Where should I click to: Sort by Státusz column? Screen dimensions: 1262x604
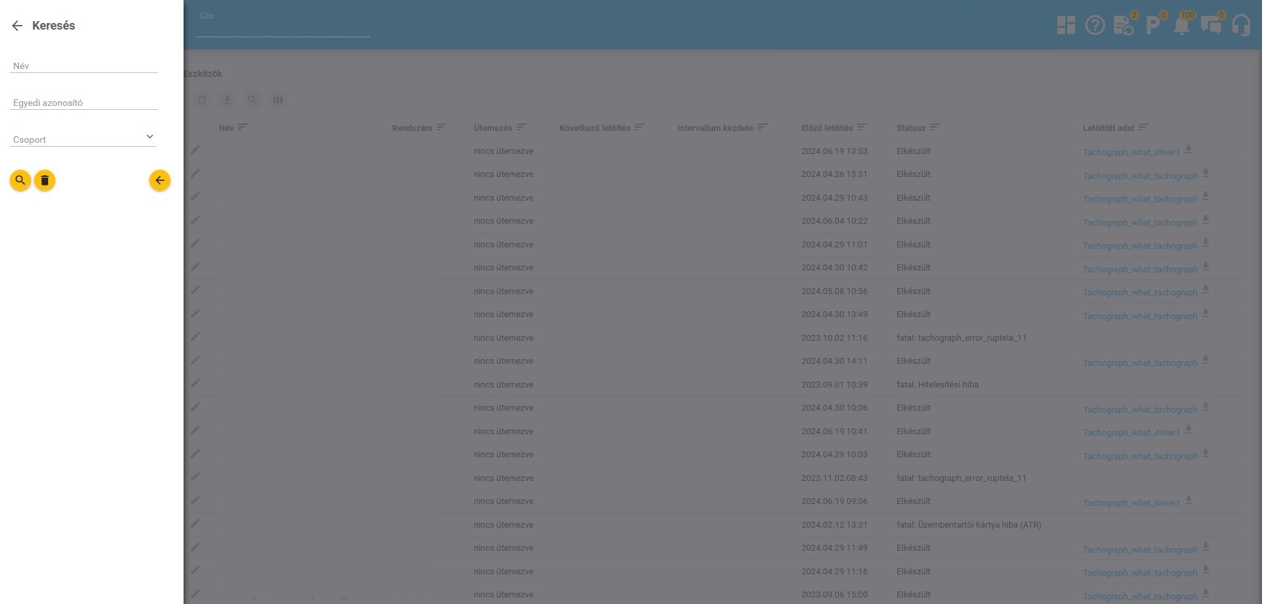(911, 128)
